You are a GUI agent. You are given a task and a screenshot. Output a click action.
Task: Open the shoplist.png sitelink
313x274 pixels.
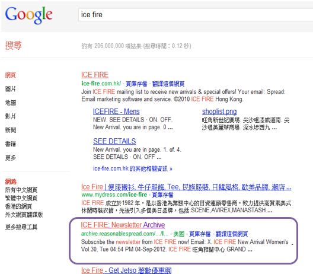tap(219, 111)
